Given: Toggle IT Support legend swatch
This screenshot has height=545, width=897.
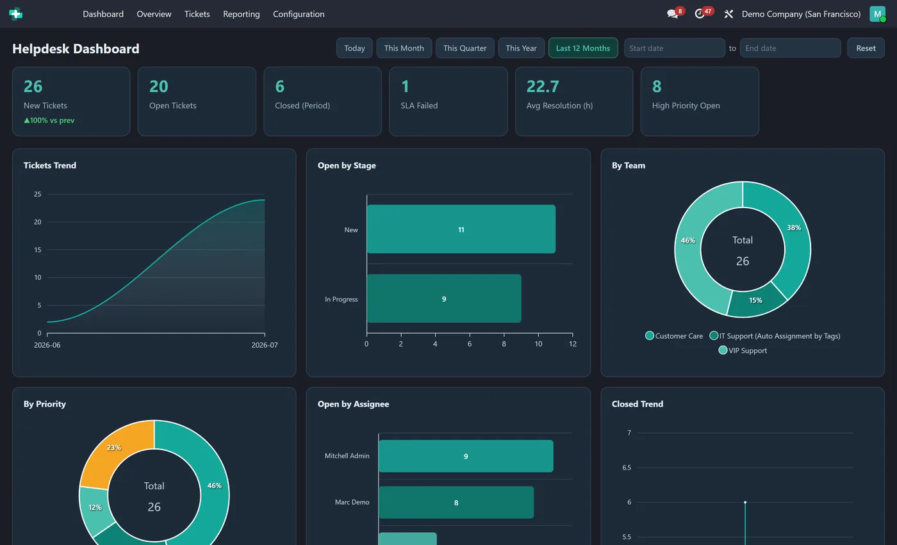Looking at the screenshot, I should point(714,336).
